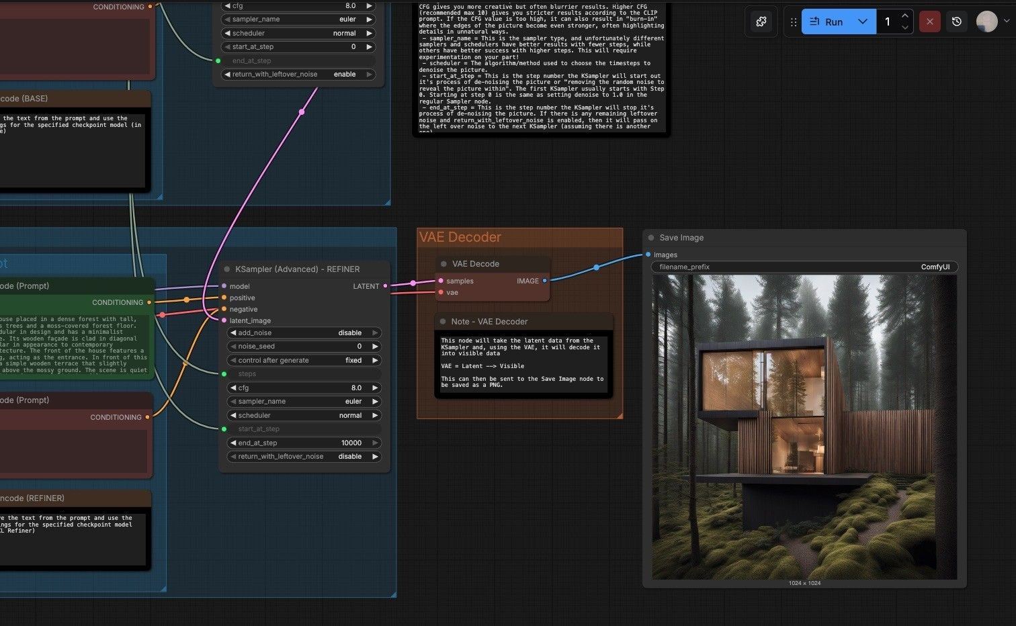The width and height of the screenshot is (1016, 626).
Task: Open scheduler normal combo in REFINER node
Action: click(304, 415)
